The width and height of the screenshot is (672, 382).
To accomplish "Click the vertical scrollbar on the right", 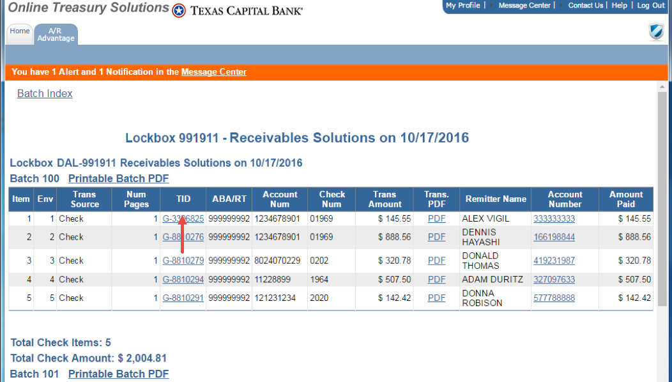I will pyautogui.click(x=664, y=230).
